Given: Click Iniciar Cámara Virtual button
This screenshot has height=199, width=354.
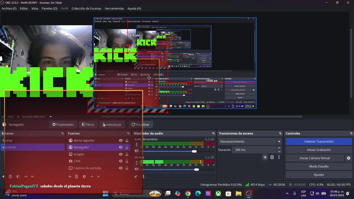Looking at the screenshot, I should point(315,158).
